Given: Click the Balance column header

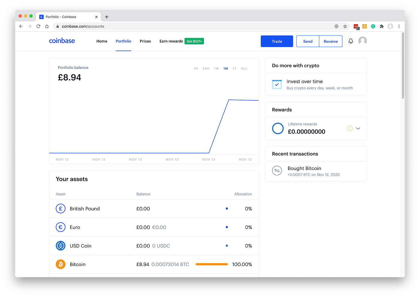Looking at the screenshot, I should [x=143, y=194].
